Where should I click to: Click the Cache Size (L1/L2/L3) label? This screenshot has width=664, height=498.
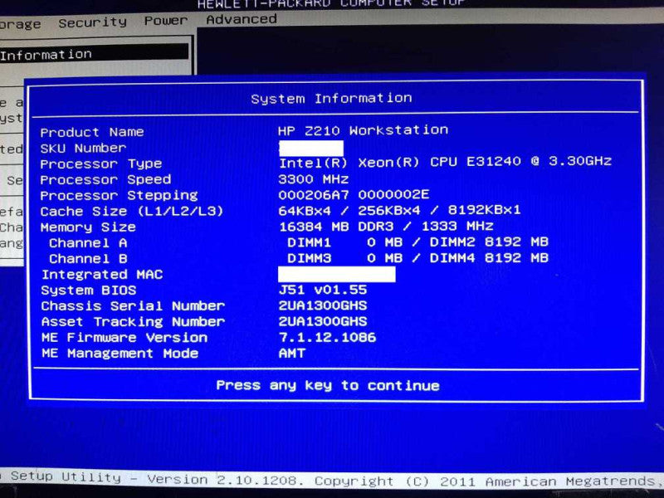click(132, 212)
